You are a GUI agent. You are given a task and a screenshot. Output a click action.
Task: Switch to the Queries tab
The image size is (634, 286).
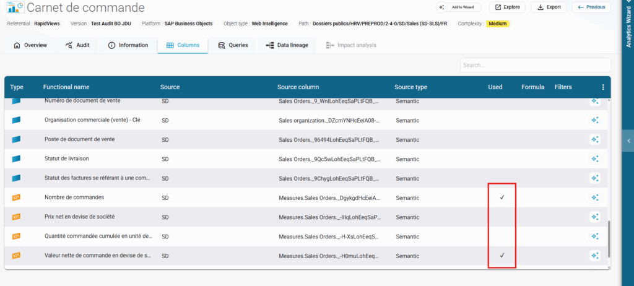pos(233,45)
